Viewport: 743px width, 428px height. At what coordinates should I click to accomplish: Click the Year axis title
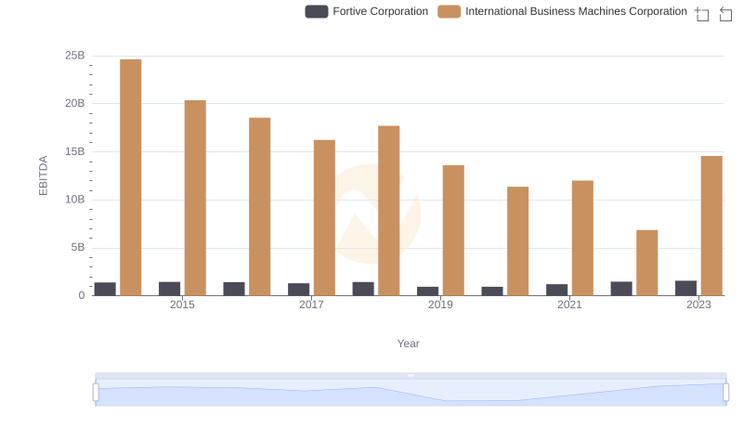pyautogui.click(x=408, y=344)
